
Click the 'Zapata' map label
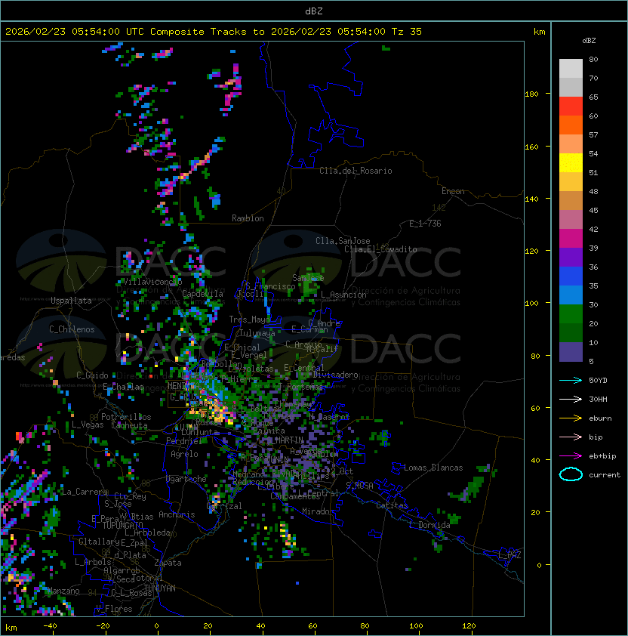[x=168, y=563]
